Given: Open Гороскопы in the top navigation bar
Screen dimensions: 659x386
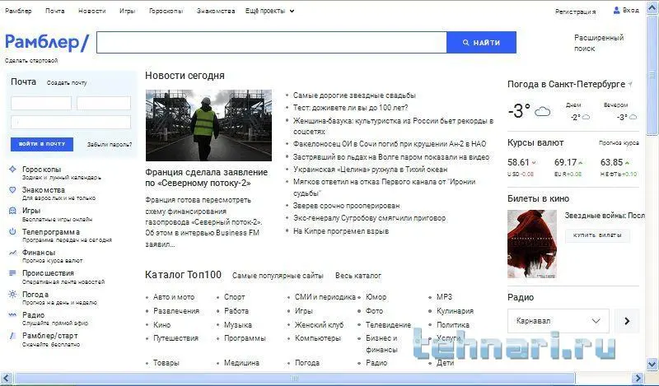Looking at the screenshot, I should click(166, 11).
